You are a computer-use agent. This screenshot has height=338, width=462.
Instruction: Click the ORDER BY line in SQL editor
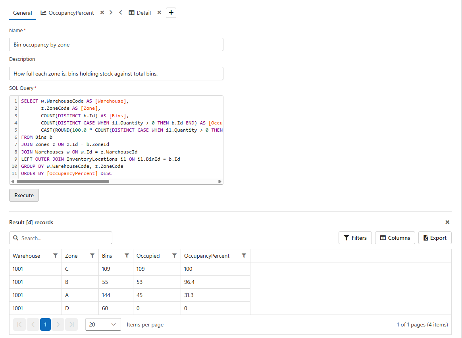coord(67,174)
